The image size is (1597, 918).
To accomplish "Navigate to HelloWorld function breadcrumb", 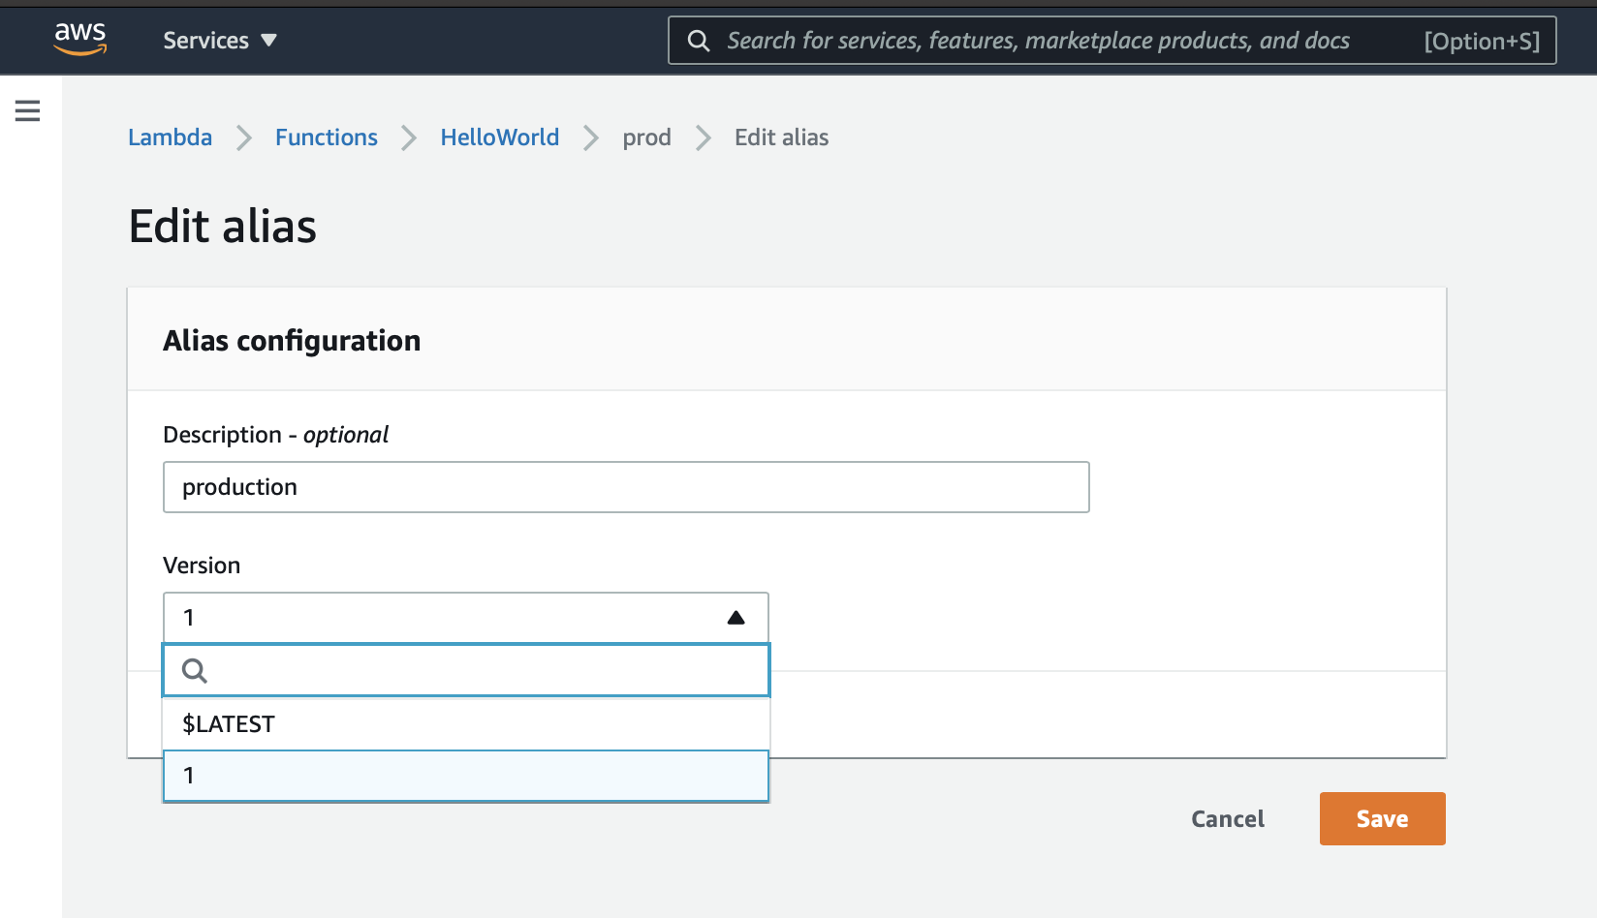I will 500,138.
